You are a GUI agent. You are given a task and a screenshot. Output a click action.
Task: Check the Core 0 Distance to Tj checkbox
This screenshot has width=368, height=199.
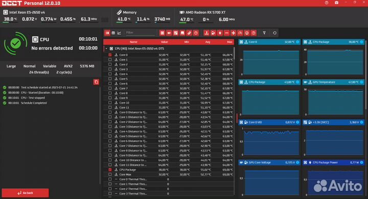click(x=110, y=112)
